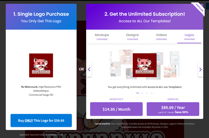Jump to the third carousel indicator dot
209x138 pixels.
[147, 93]
